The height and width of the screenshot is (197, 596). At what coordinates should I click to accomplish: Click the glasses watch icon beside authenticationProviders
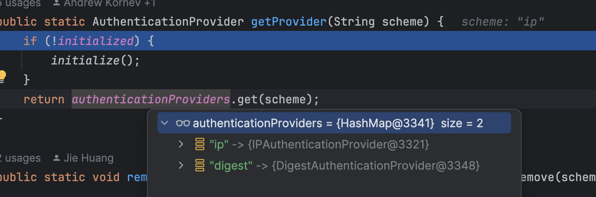point(183,123)
